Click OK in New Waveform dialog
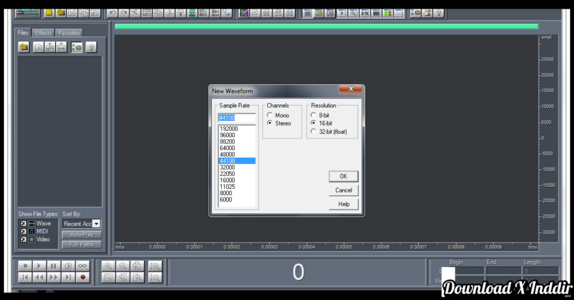The width and height of the screenshot is (574, 300). pyautogui.click(x=343, y=176)
